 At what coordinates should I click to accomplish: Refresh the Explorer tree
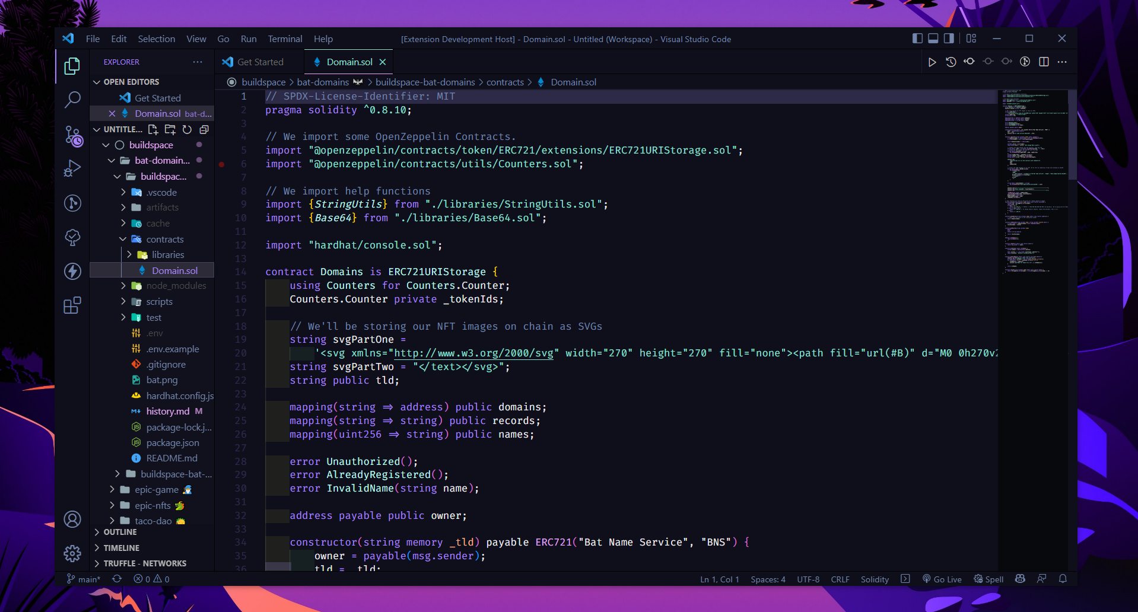187,129
